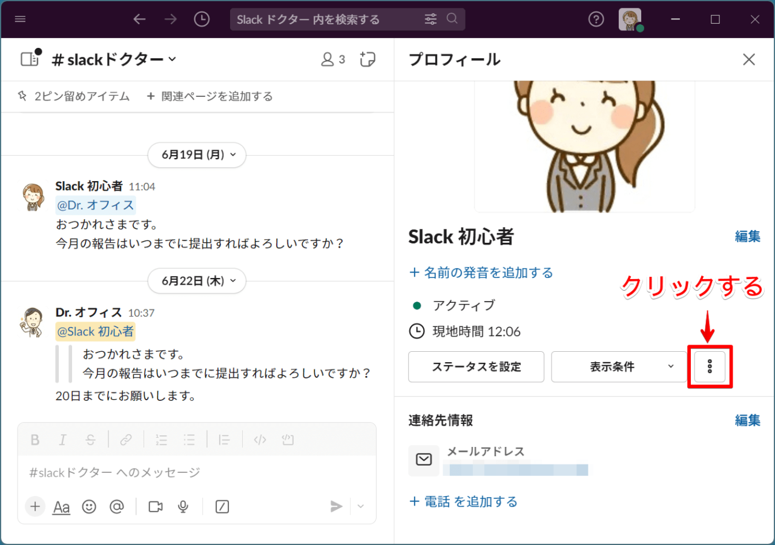Click Slack 初心者 avatar in message

tap(33, 197)
